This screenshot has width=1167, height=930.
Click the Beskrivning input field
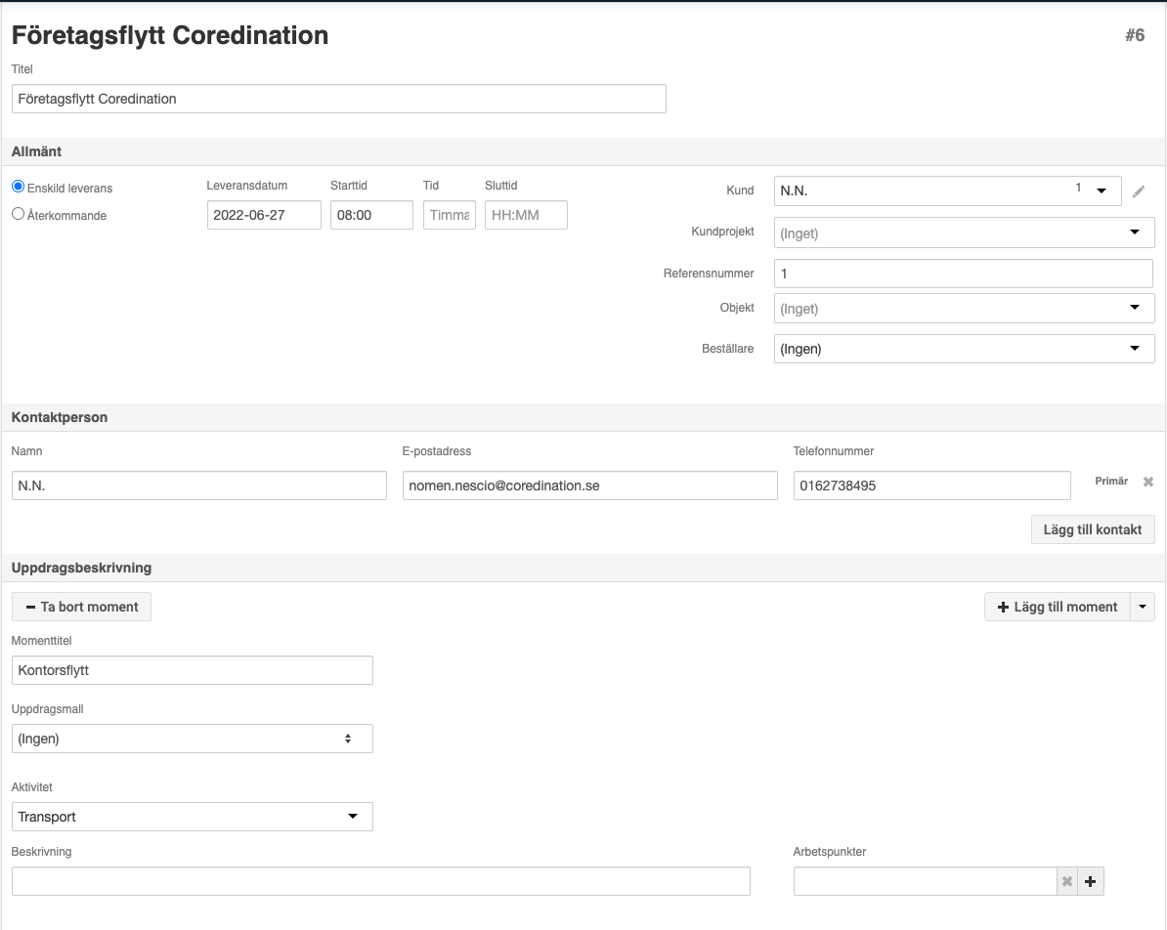[381, 881]
